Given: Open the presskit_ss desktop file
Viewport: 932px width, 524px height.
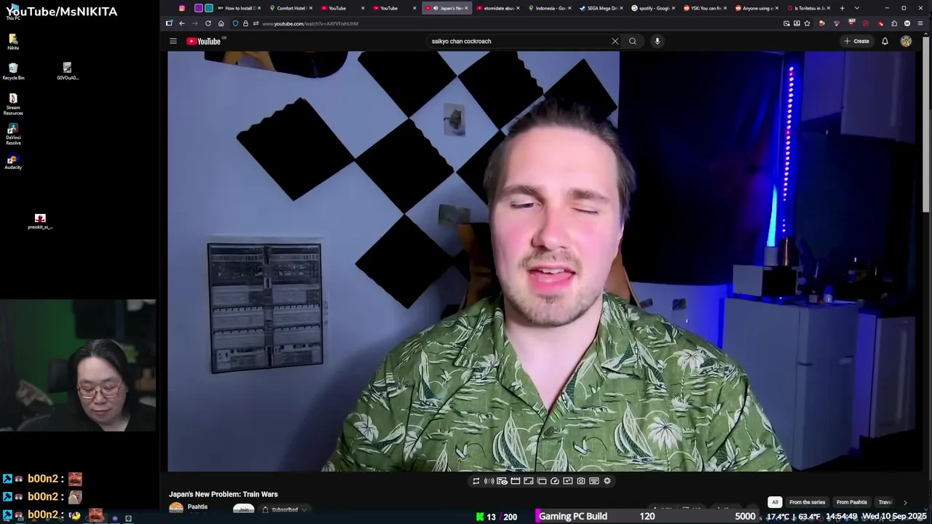Looking at the screenshot, I should (x=40, y=221).
